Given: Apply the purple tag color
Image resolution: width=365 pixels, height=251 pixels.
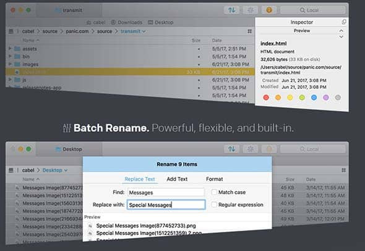Looking at the screenshot, I should (326, 97).
